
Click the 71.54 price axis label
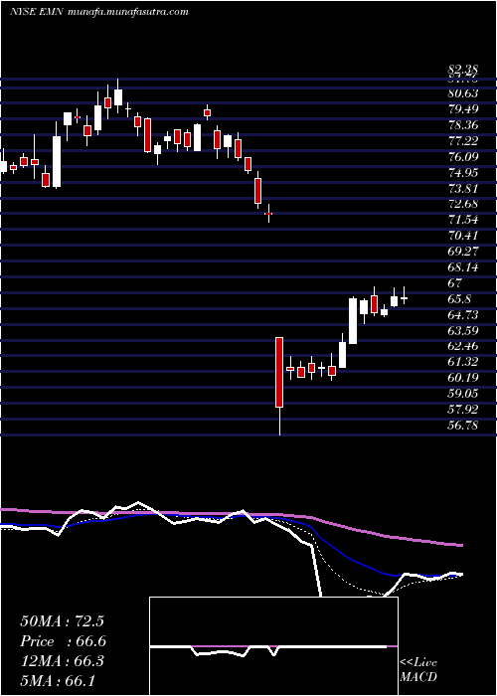point(463,220)
